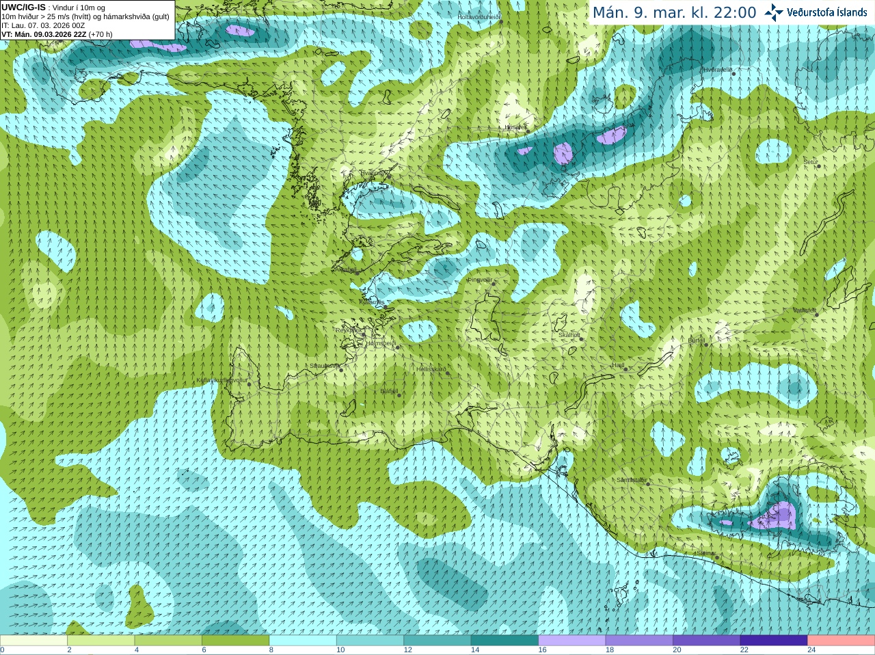
Task: Select the Vatnsfell station marker
Action: click(x=816, y=315)
